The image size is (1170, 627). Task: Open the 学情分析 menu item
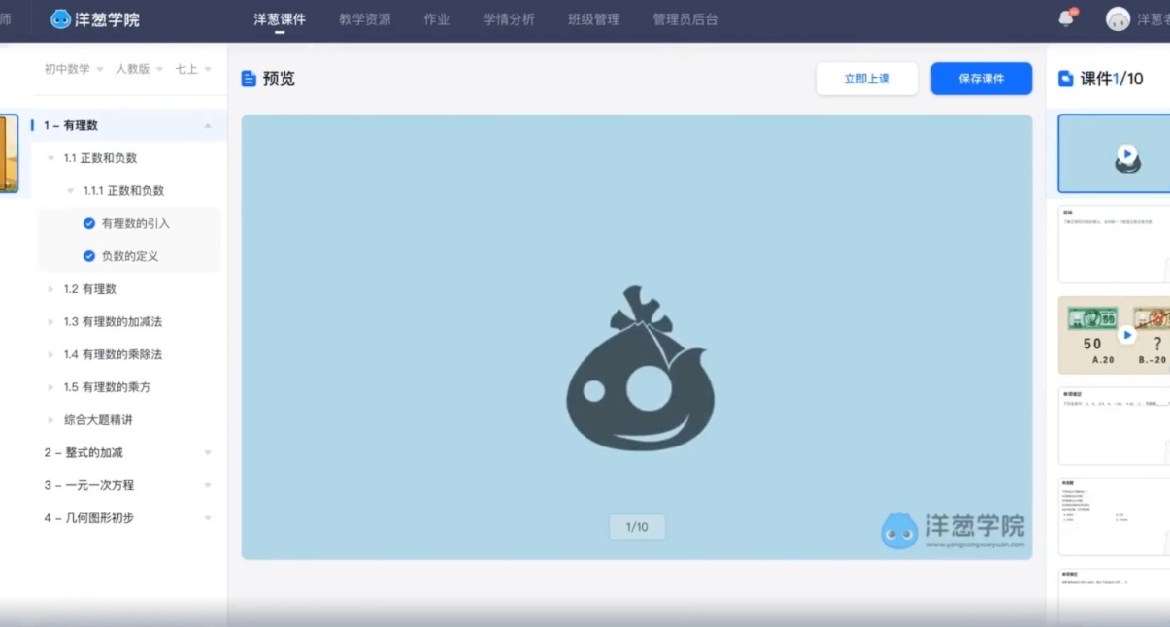click(508, 18)
